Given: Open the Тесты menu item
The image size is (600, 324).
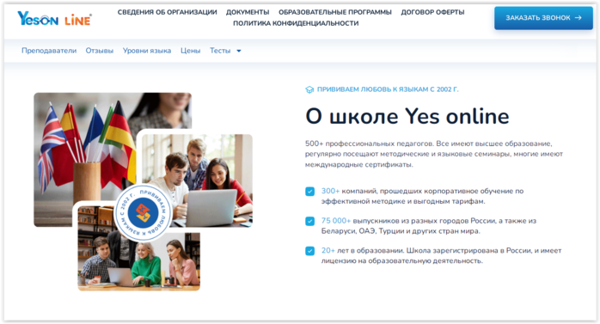Looking at the screenshot, I should click(220, 51).
